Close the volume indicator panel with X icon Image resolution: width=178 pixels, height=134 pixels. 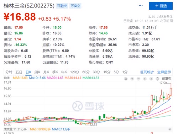[x=170, y=129]
